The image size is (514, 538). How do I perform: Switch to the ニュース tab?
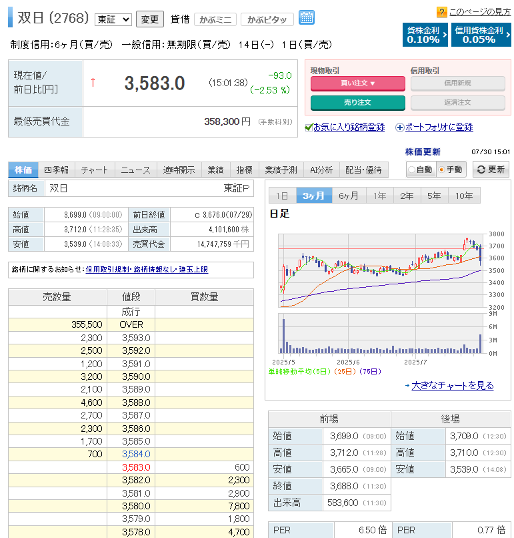[136, 170]
